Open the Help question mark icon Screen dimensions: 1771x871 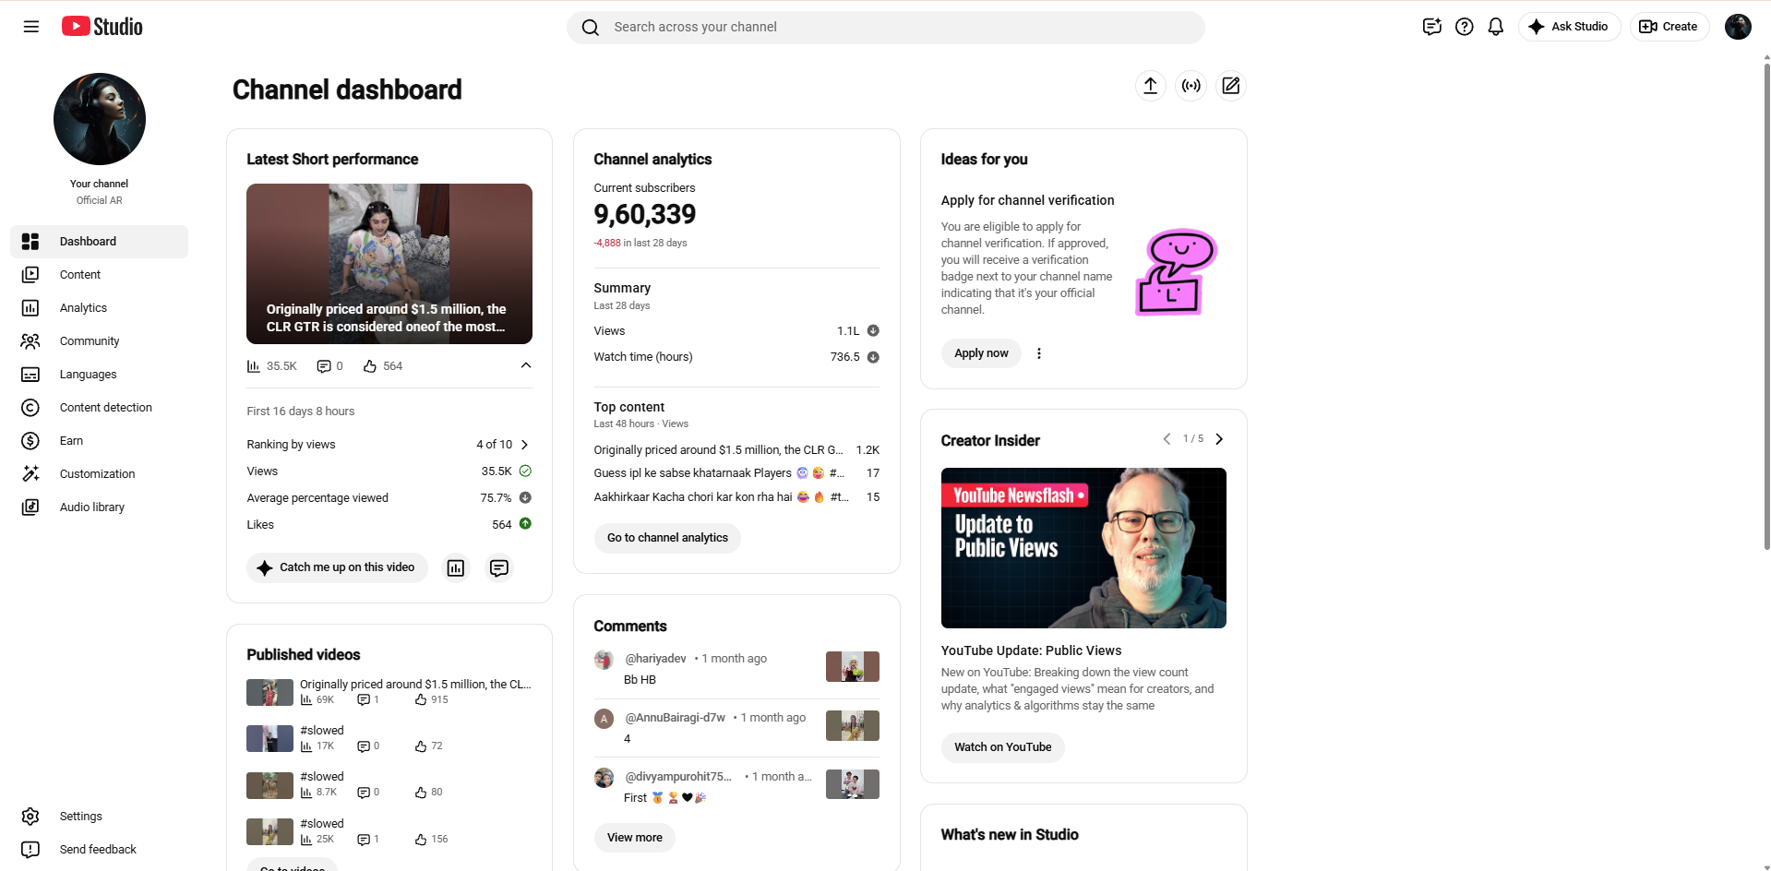click(1464, 27)
